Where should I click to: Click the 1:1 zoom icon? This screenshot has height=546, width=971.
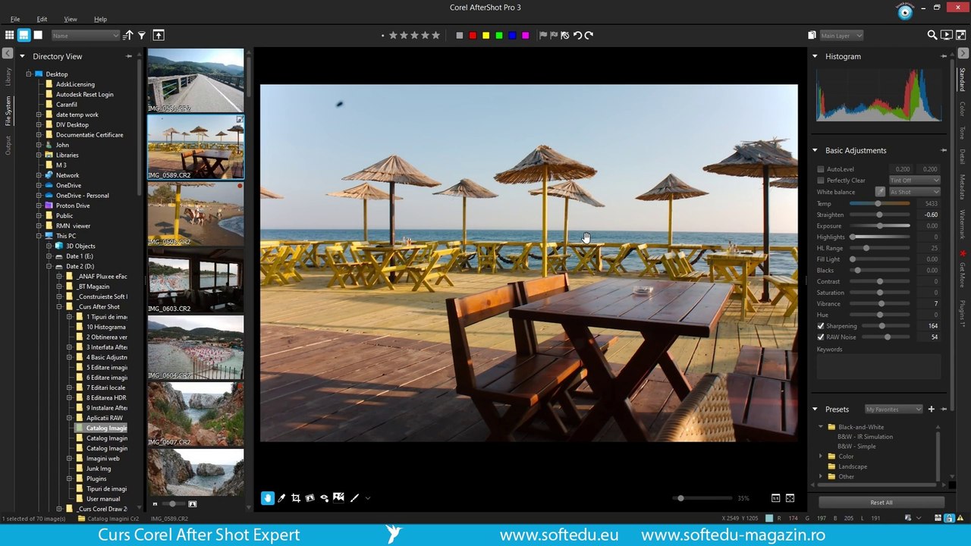coord(775,498)
